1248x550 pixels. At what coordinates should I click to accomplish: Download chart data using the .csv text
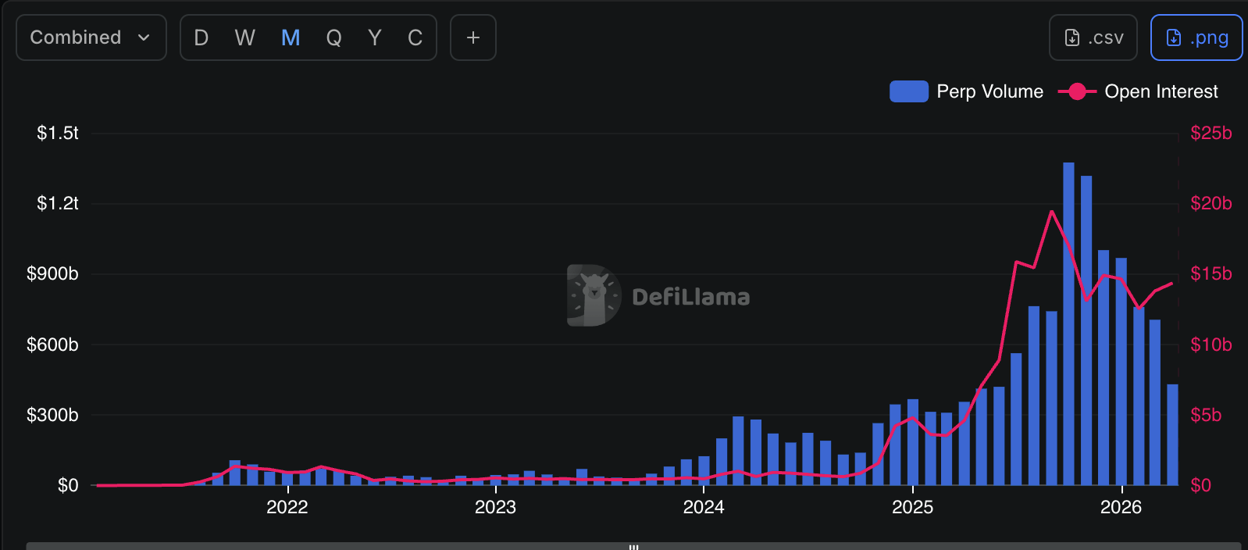pos(1105,37)
